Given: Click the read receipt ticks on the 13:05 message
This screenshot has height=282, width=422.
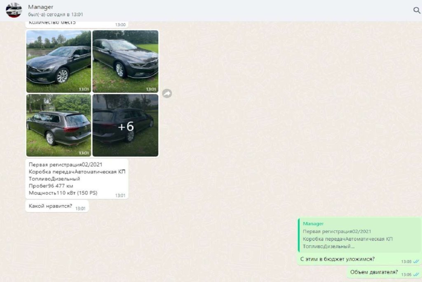Looking at the screenshot, I should point(416,274).
